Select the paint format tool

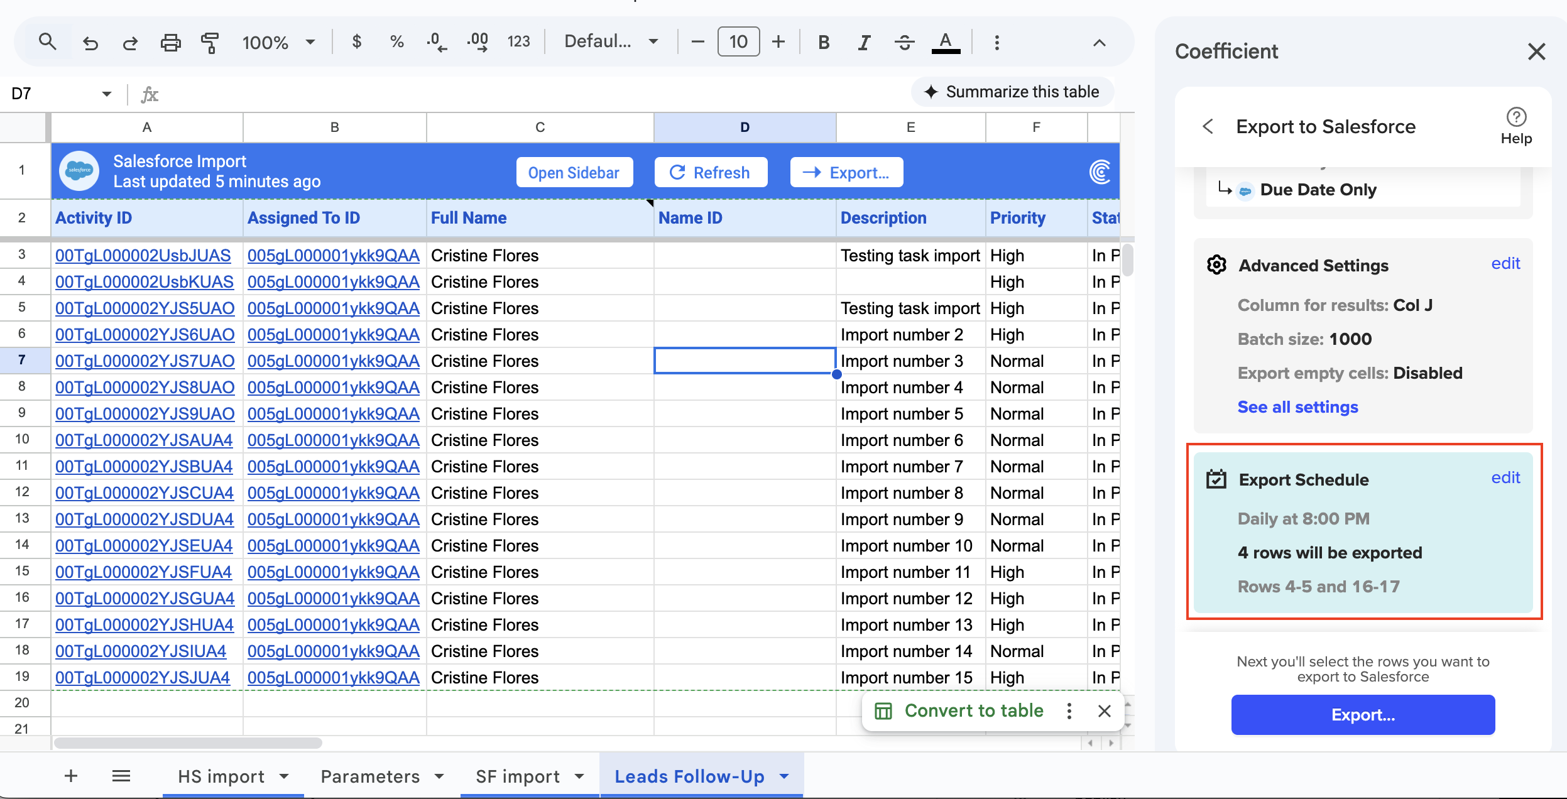click(210, 43)
